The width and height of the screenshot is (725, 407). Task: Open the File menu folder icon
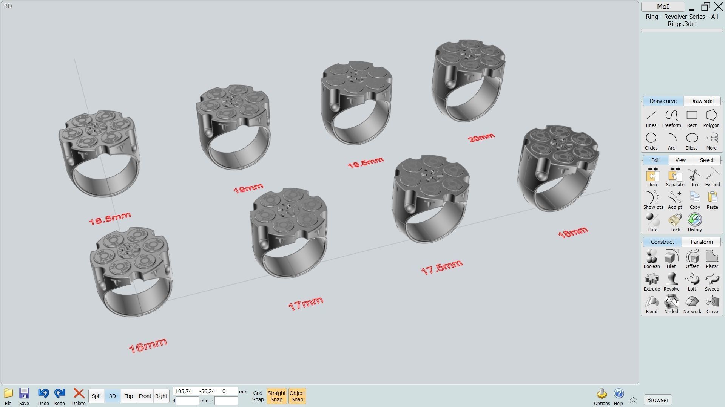pyautogui.click(x=8, y=396)
